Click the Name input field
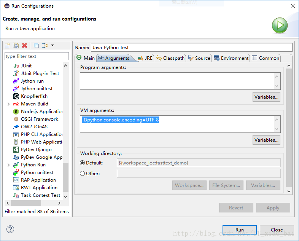 coord(191,48)
